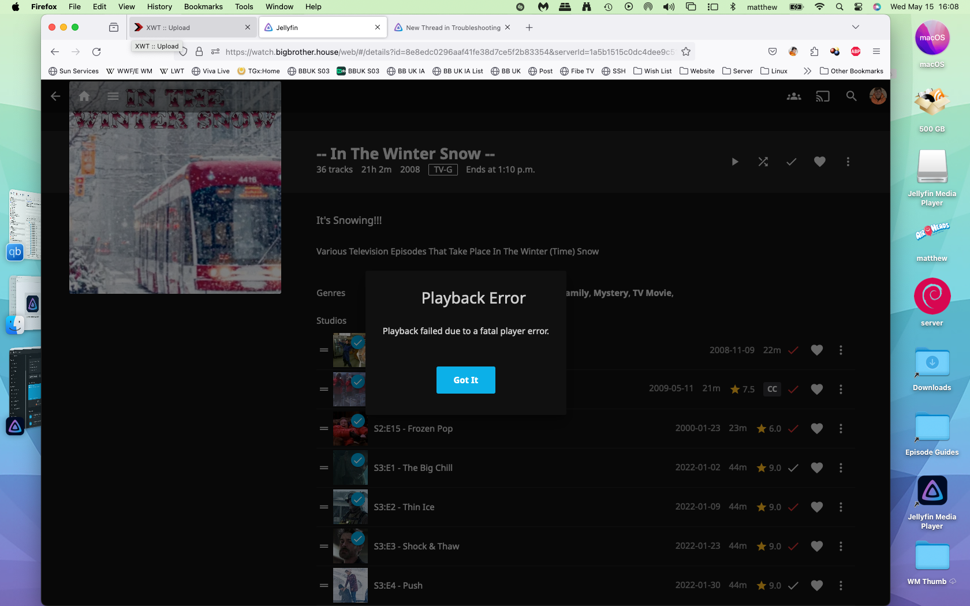Add the playlist to favorites
The width and height of the screenshot is (970, 606).
(x=819, y=162)
